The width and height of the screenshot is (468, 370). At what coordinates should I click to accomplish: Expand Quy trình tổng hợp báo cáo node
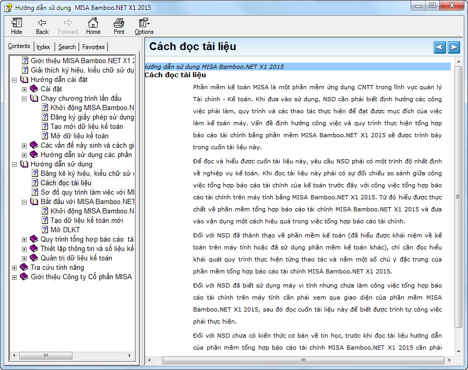24,240
